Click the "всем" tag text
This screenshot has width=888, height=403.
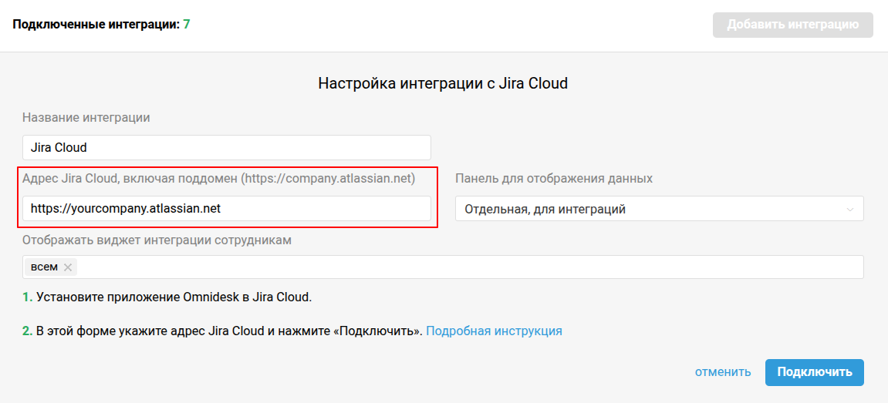coord(44,267)
